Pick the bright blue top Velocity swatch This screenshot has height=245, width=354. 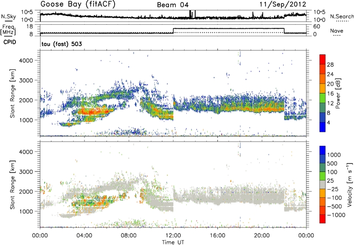tap(323, 150)
